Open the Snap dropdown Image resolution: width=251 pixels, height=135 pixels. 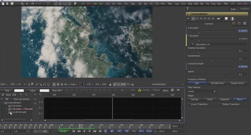pyautogui.click(x=74, y=84)
